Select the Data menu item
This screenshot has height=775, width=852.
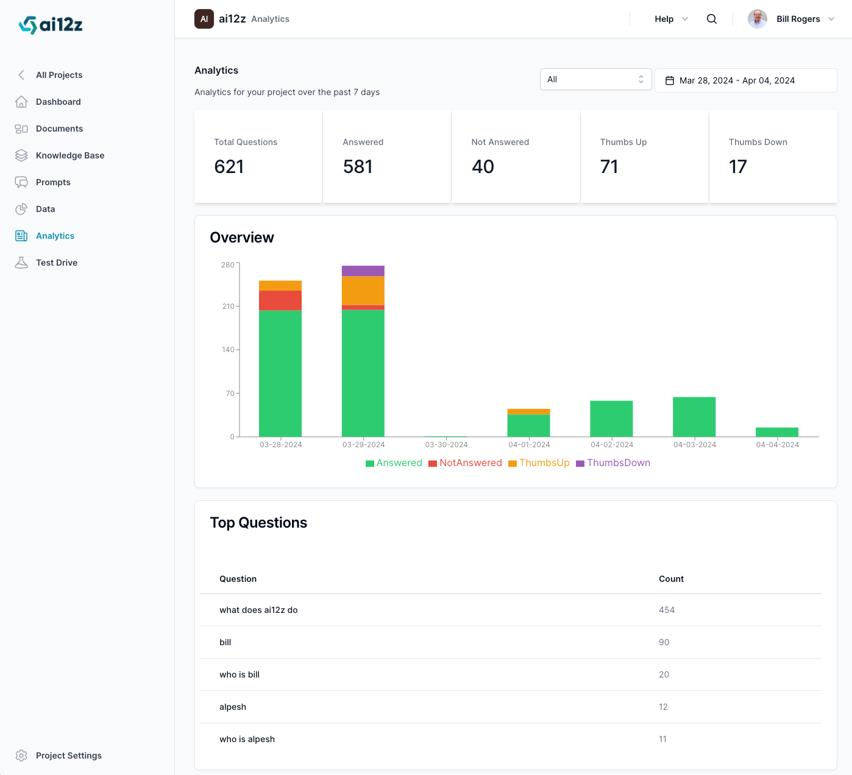point(45,209)
